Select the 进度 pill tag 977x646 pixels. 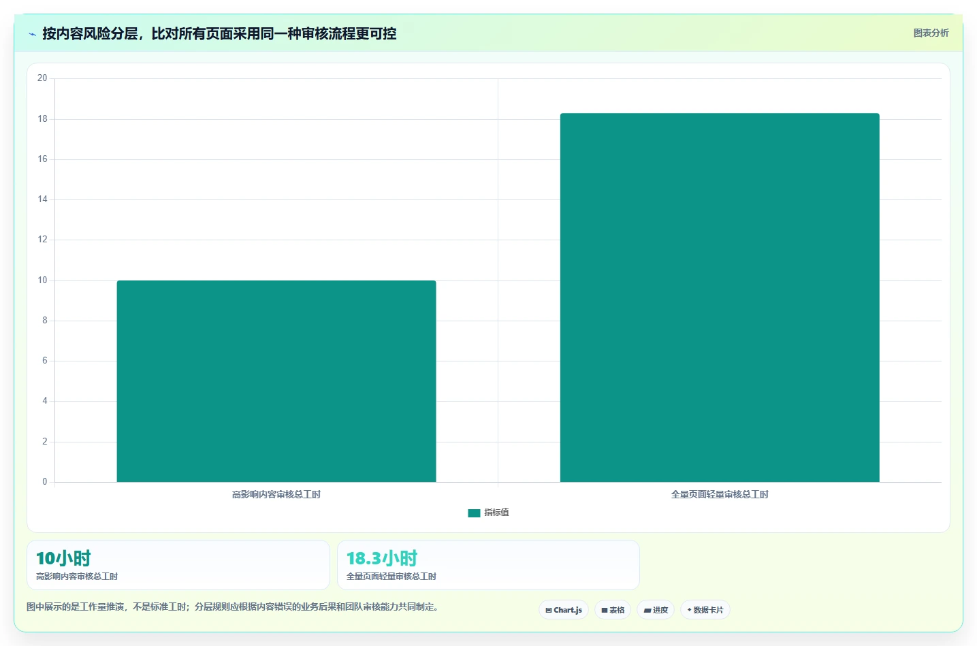click(x=656, y=610)
